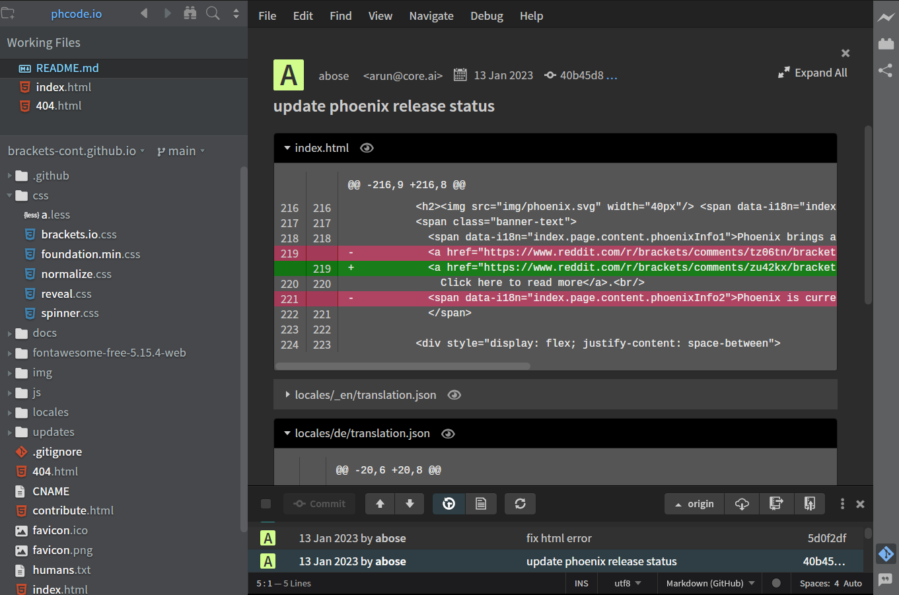
Task: Show file history document icon
Action: 481,504
